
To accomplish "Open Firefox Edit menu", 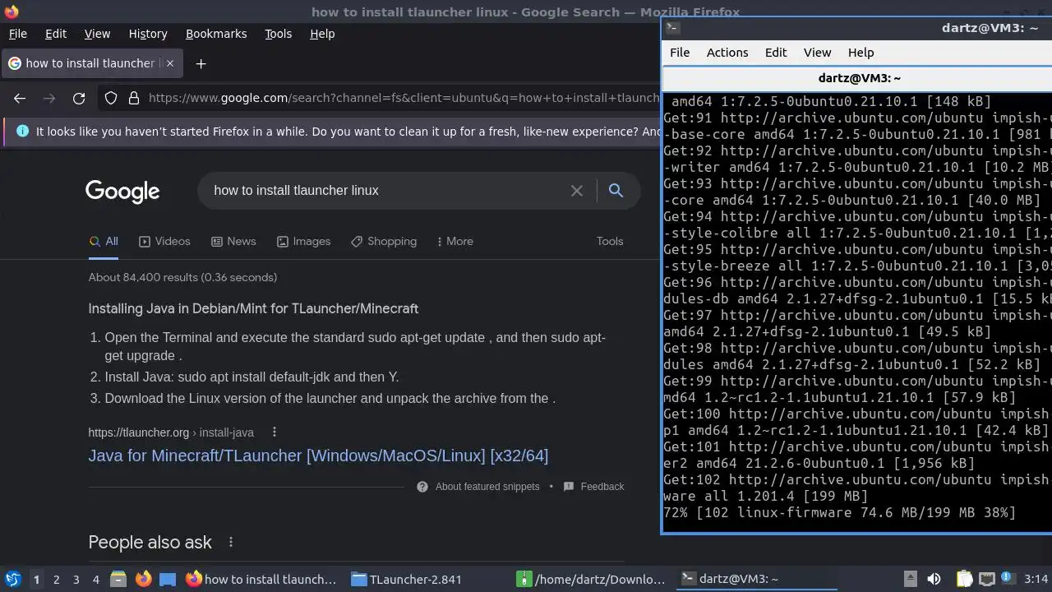I will click(56, 34).
